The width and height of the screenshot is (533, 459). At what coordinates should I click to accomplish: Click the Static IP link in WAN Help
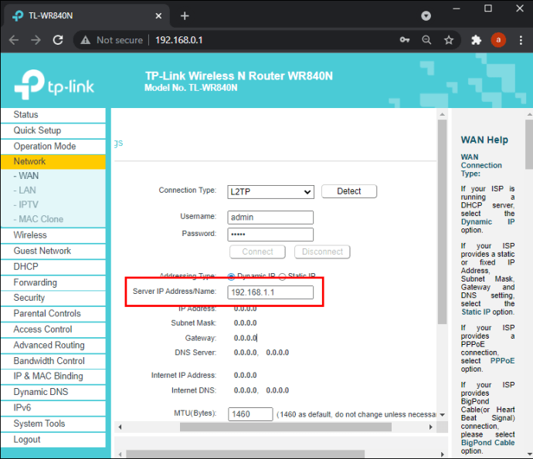click(476, 312)
